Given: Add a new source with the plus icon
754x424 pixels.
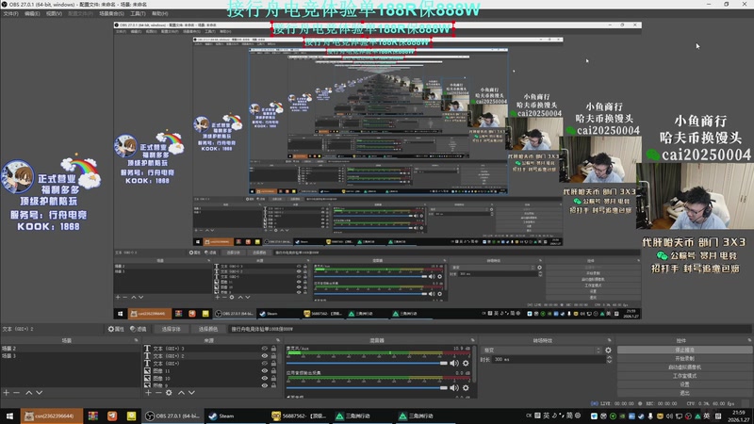Looking at the screenshot, I should [148, 393].
